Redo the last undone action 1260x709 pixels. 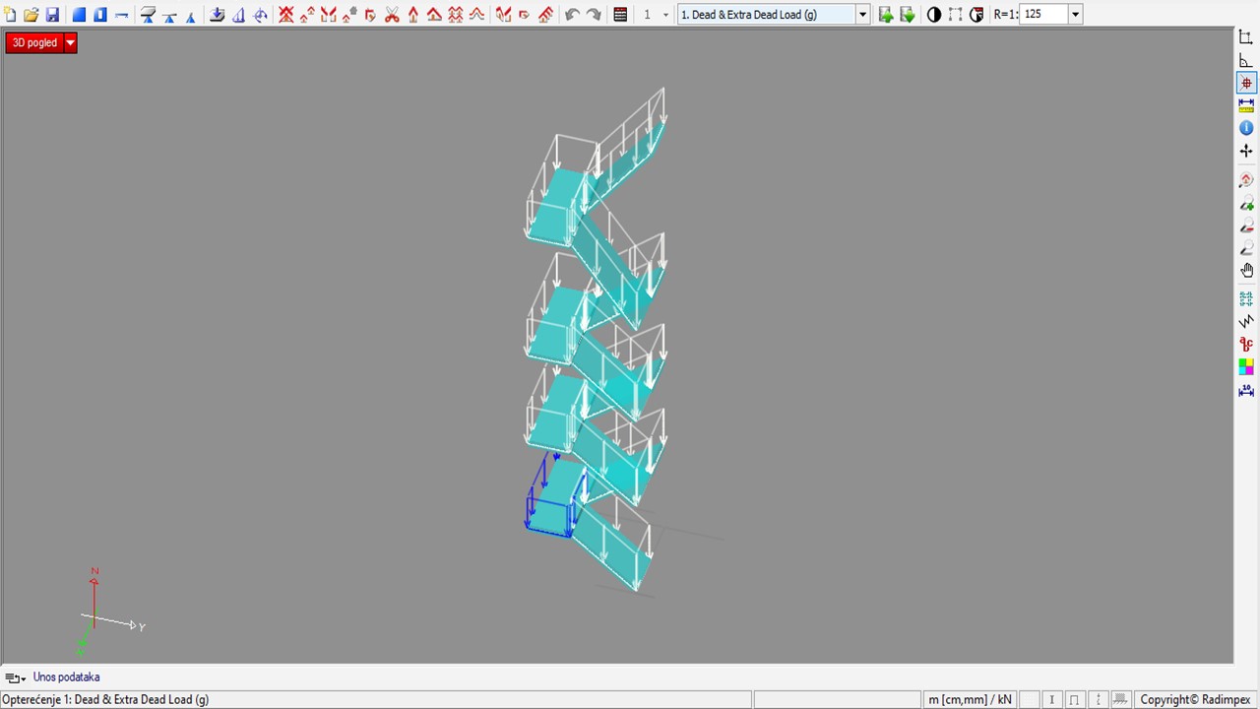tap(594, 15)
